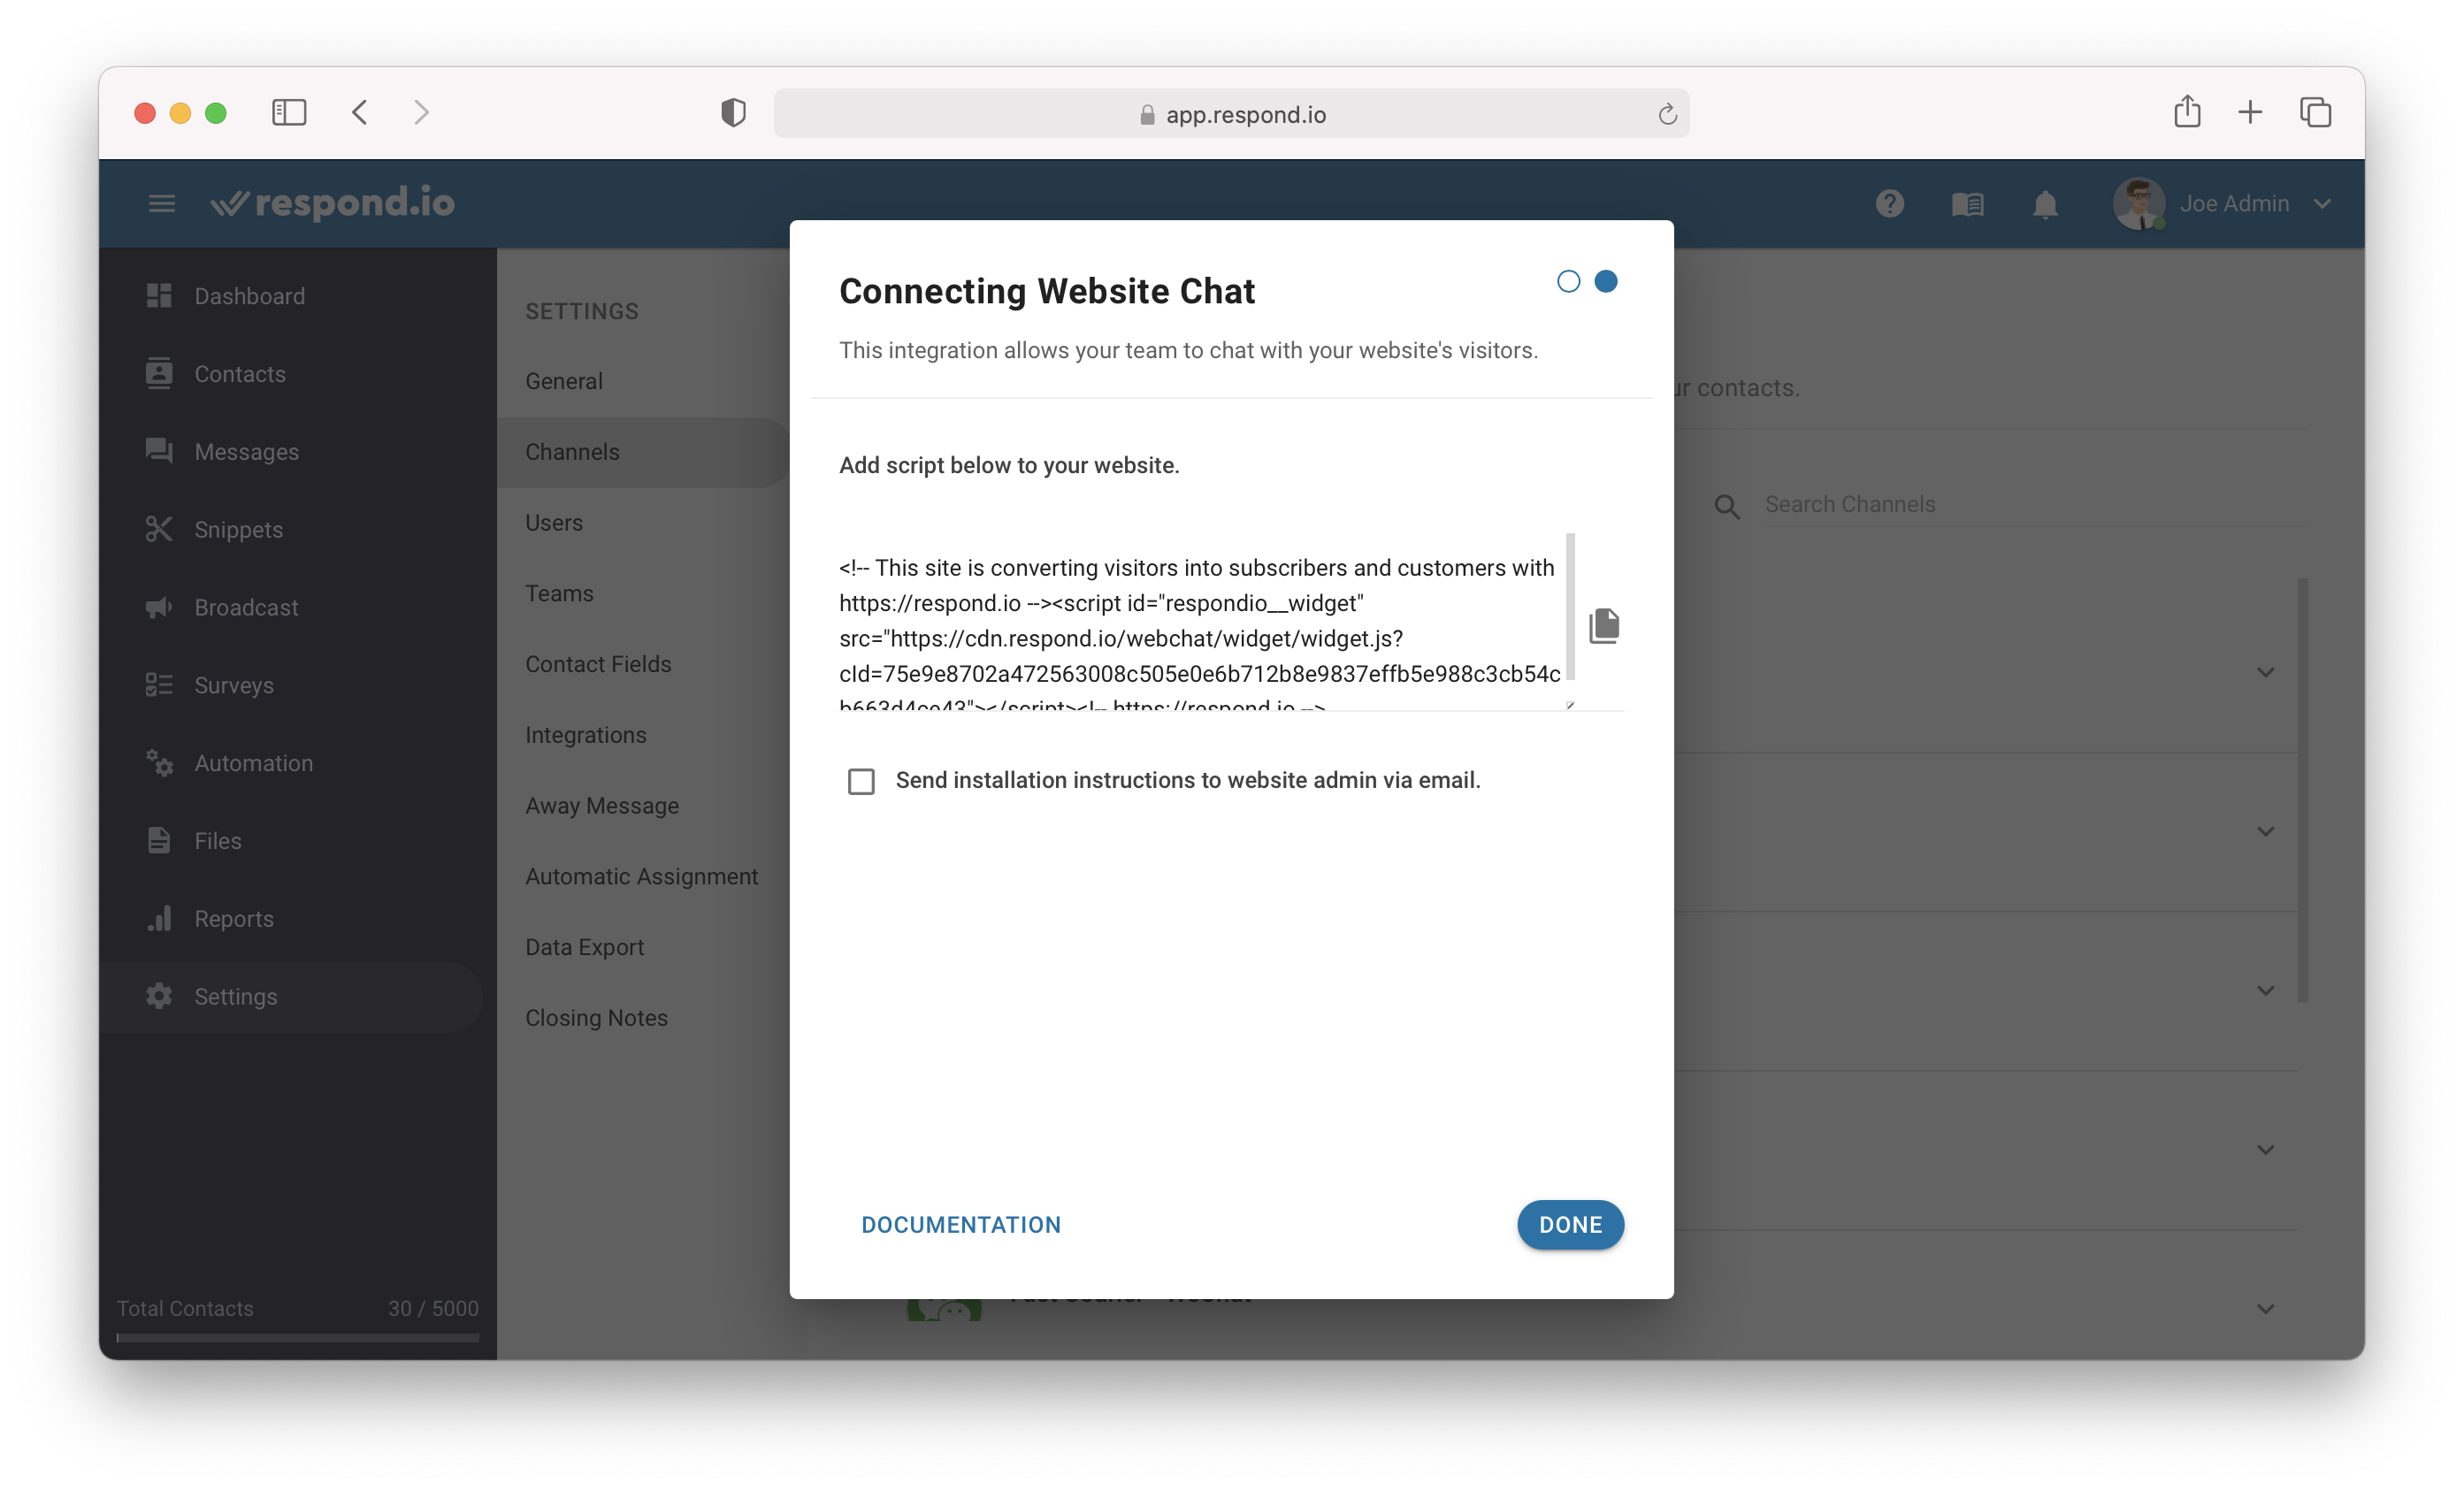
Task: Expand the Channels settings section
Action: tap(572, 451)
